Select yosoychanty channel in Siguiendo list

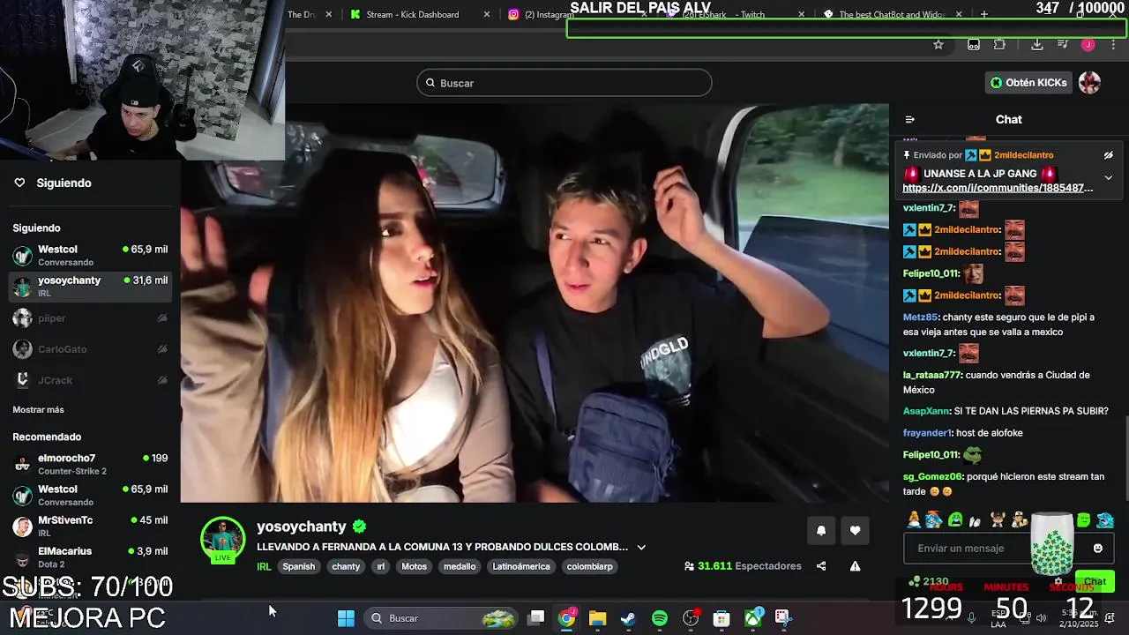tap(90, 287)
